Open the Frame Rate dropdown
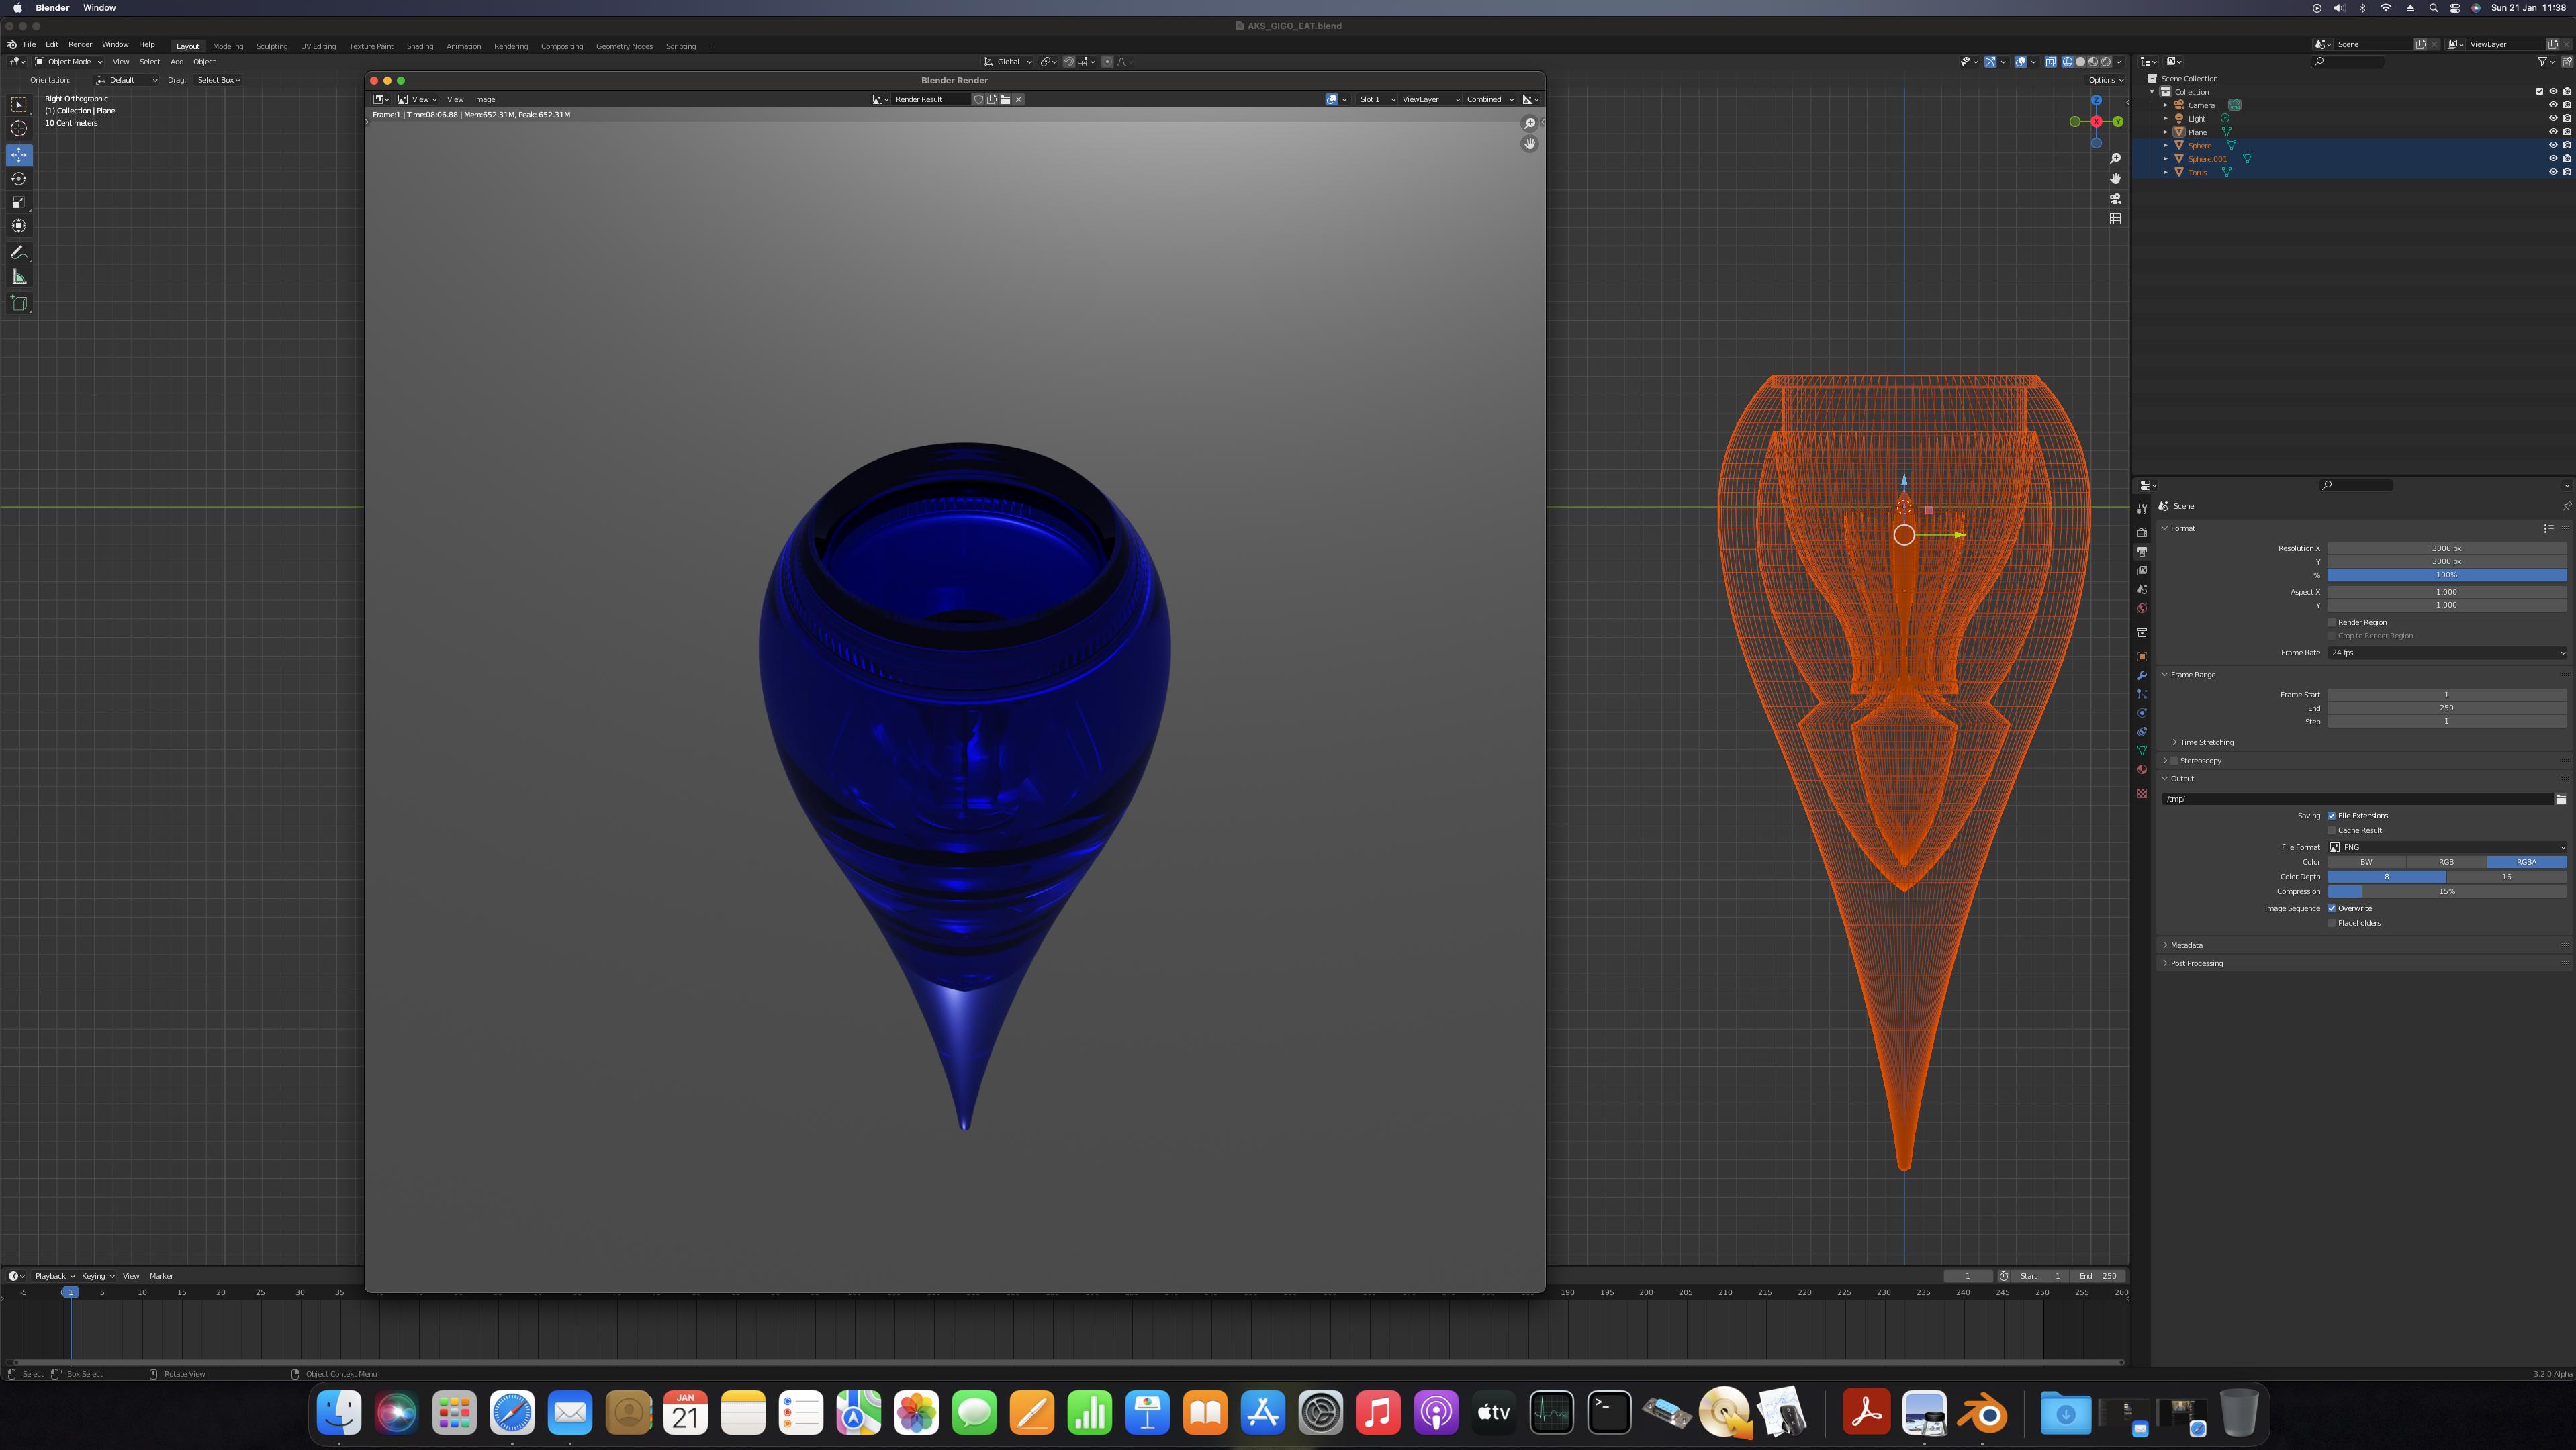This screenshot has height=1450, width=2576. (x=2446, y=652)
